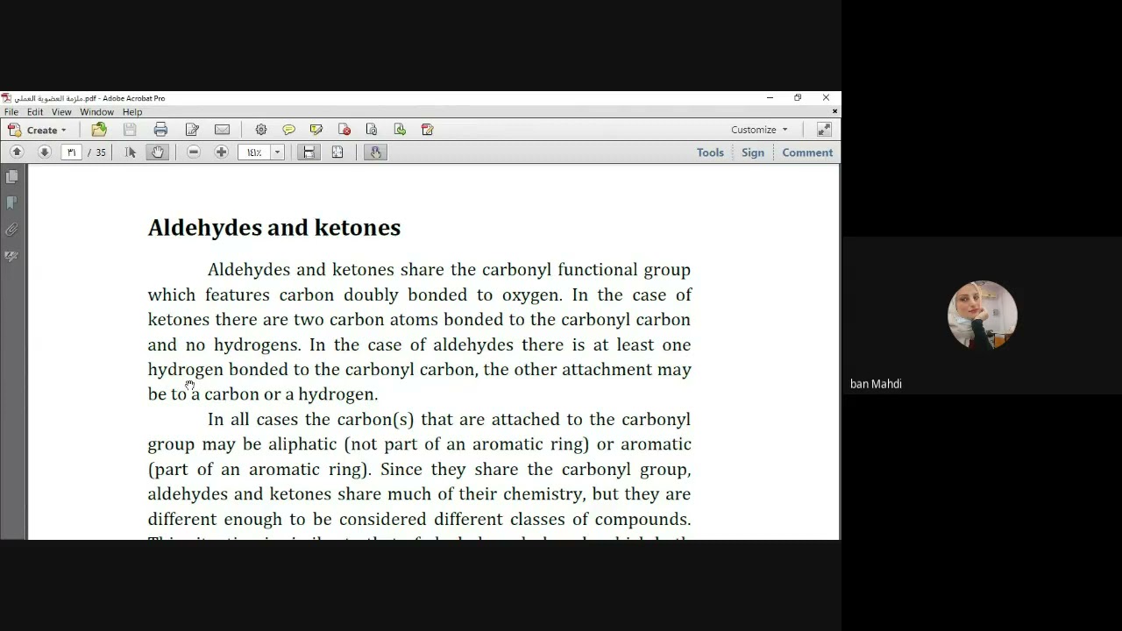Send file by email envelope icon
1122x631 pixels.
click(x=222, y=130)
